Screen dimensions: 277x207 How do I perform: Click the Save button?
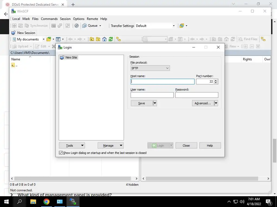pos(142,103)
